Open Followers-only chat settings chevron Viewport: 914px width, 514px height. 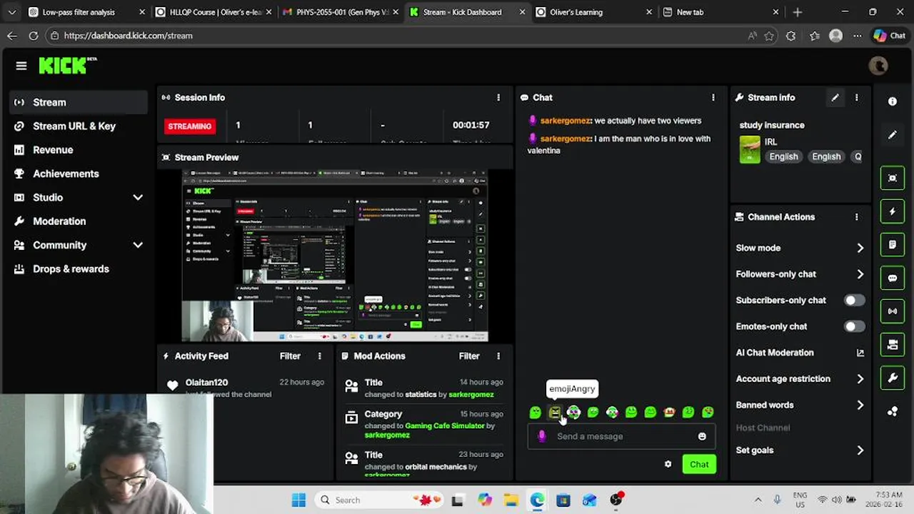[x=860, y=274]
